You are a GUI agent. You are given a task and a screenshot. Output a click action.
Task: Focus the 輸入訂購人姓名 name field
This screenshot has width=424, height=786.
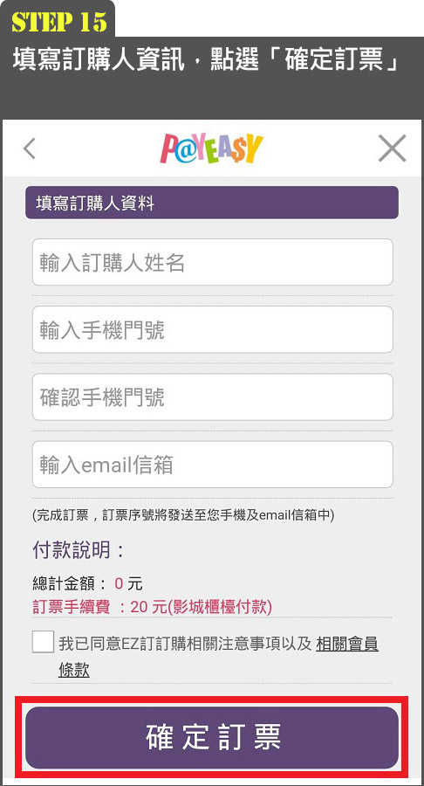pyautogui.click(x=212, y=262)
